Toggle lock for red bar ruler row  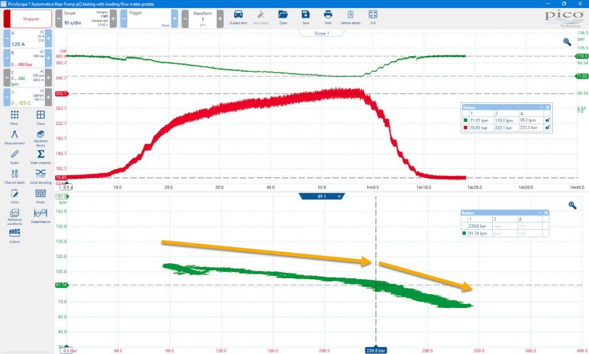[548, 128]
